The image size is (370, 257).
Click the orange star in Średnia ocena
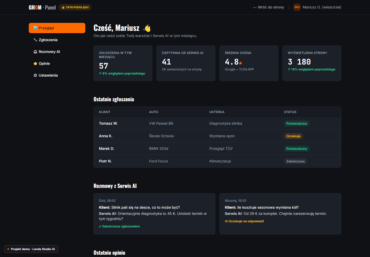tap(240, 63)
